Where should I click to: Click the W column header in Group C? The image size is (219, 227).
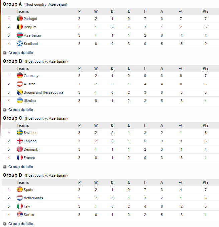96,126
